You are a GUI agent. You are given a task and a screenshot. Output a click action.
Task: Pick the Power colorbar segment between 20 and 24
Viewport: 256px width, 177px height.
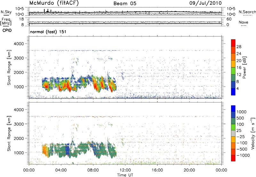point(233,57)
